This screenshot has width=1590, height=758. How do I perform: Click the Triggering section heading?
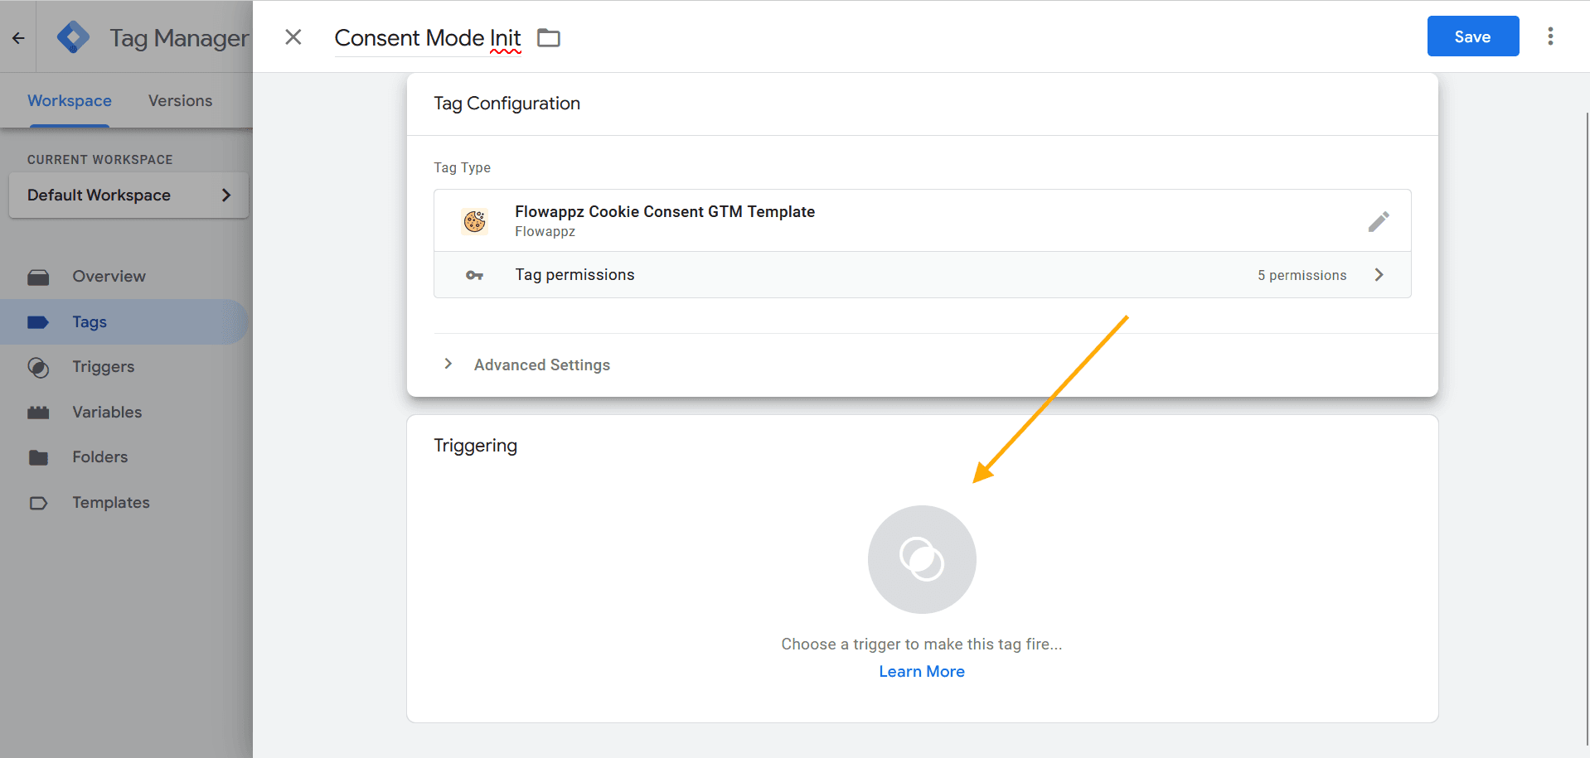[475, 446]
